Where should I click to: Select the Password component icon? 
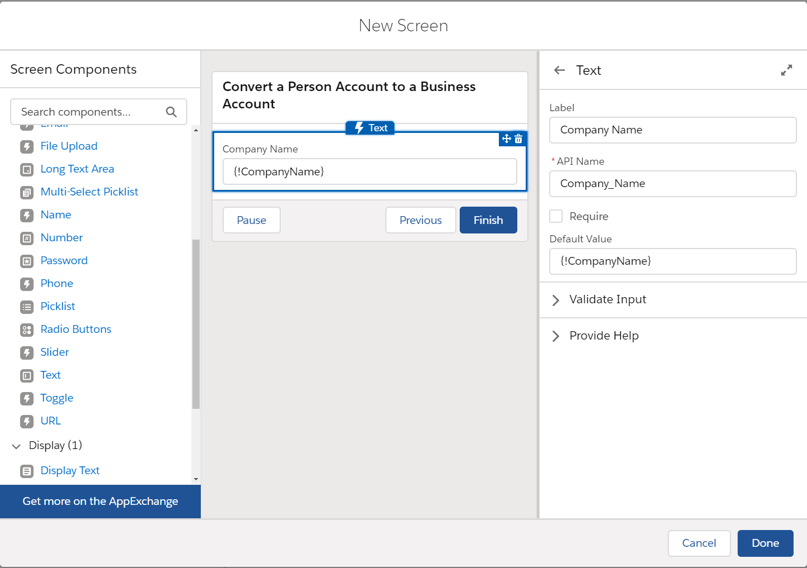point(27,261)
